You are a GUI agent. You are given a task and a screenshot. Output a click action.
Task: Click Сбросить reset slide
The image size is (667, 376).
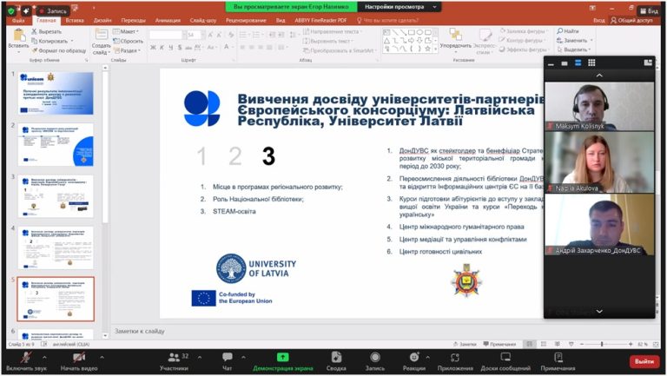128,42
